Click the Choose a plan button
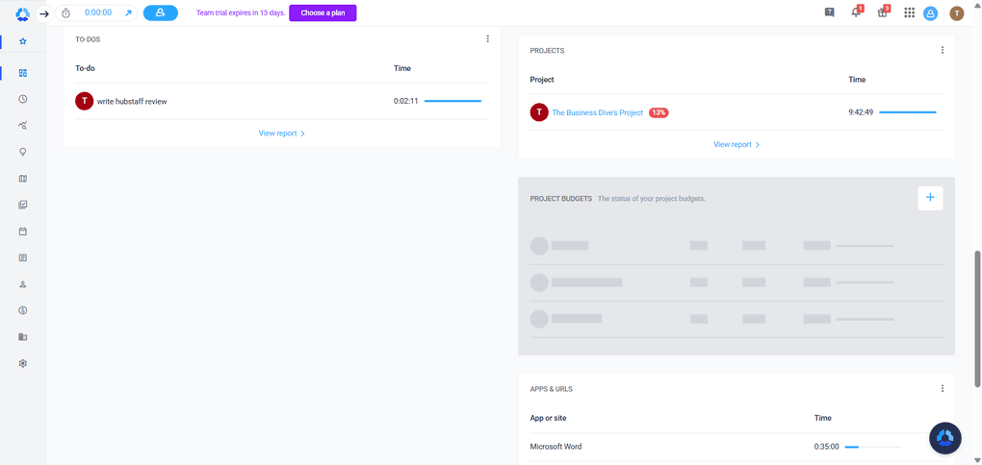The image size is (982, 465). [x=323, y=12]
